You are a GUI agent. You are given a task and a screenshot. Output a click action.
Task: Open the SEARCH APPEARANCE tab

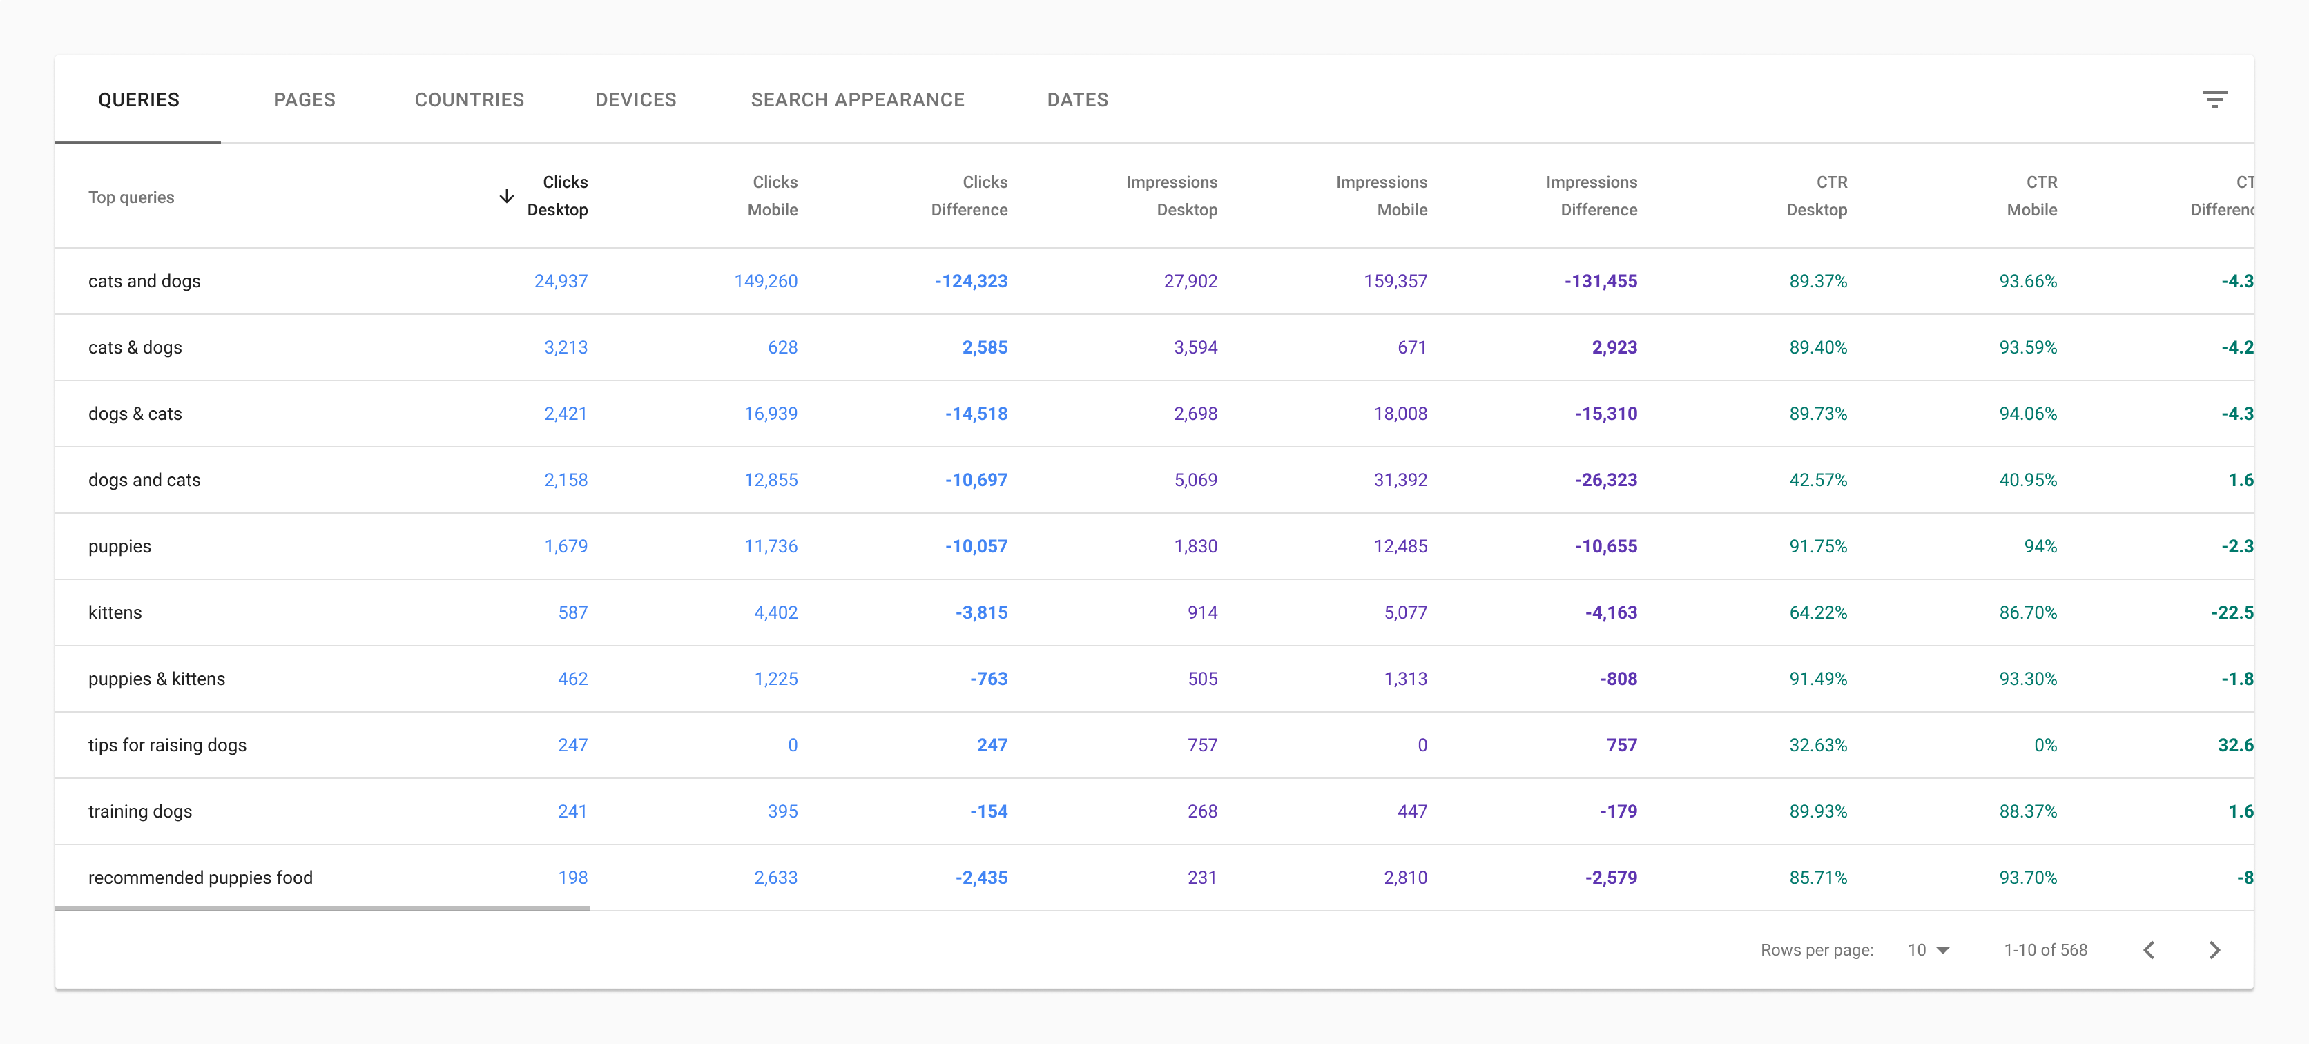pyautogui.click(x=857, y=100)
